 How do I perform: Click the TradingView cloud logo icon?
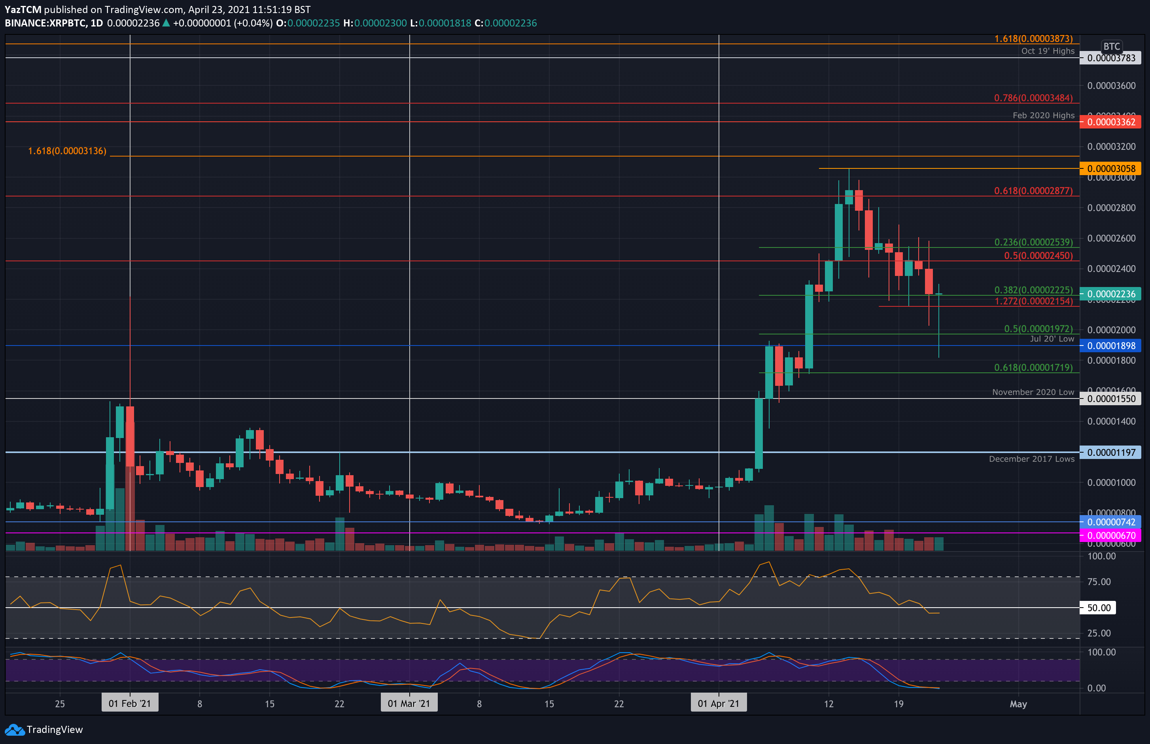click(15, 729)
